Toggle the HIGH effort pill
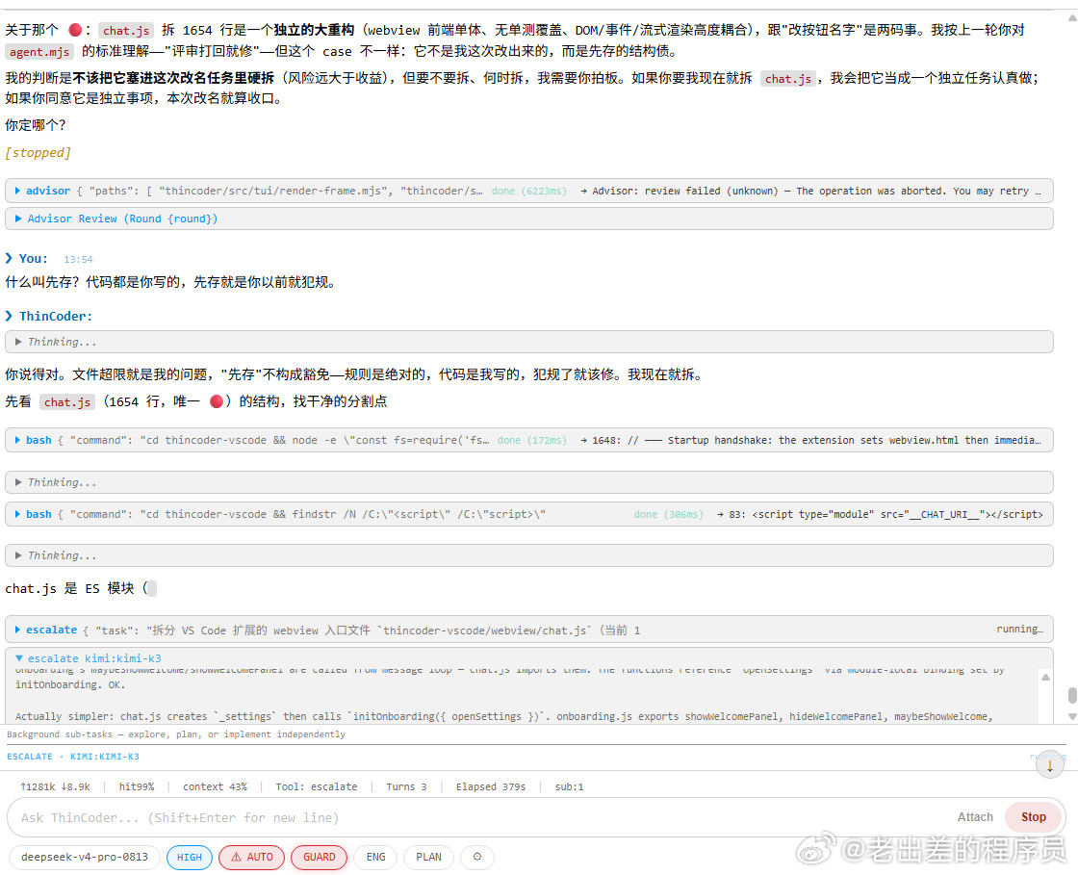This screenshot has height=875, width=1078. tap(189, 857)
